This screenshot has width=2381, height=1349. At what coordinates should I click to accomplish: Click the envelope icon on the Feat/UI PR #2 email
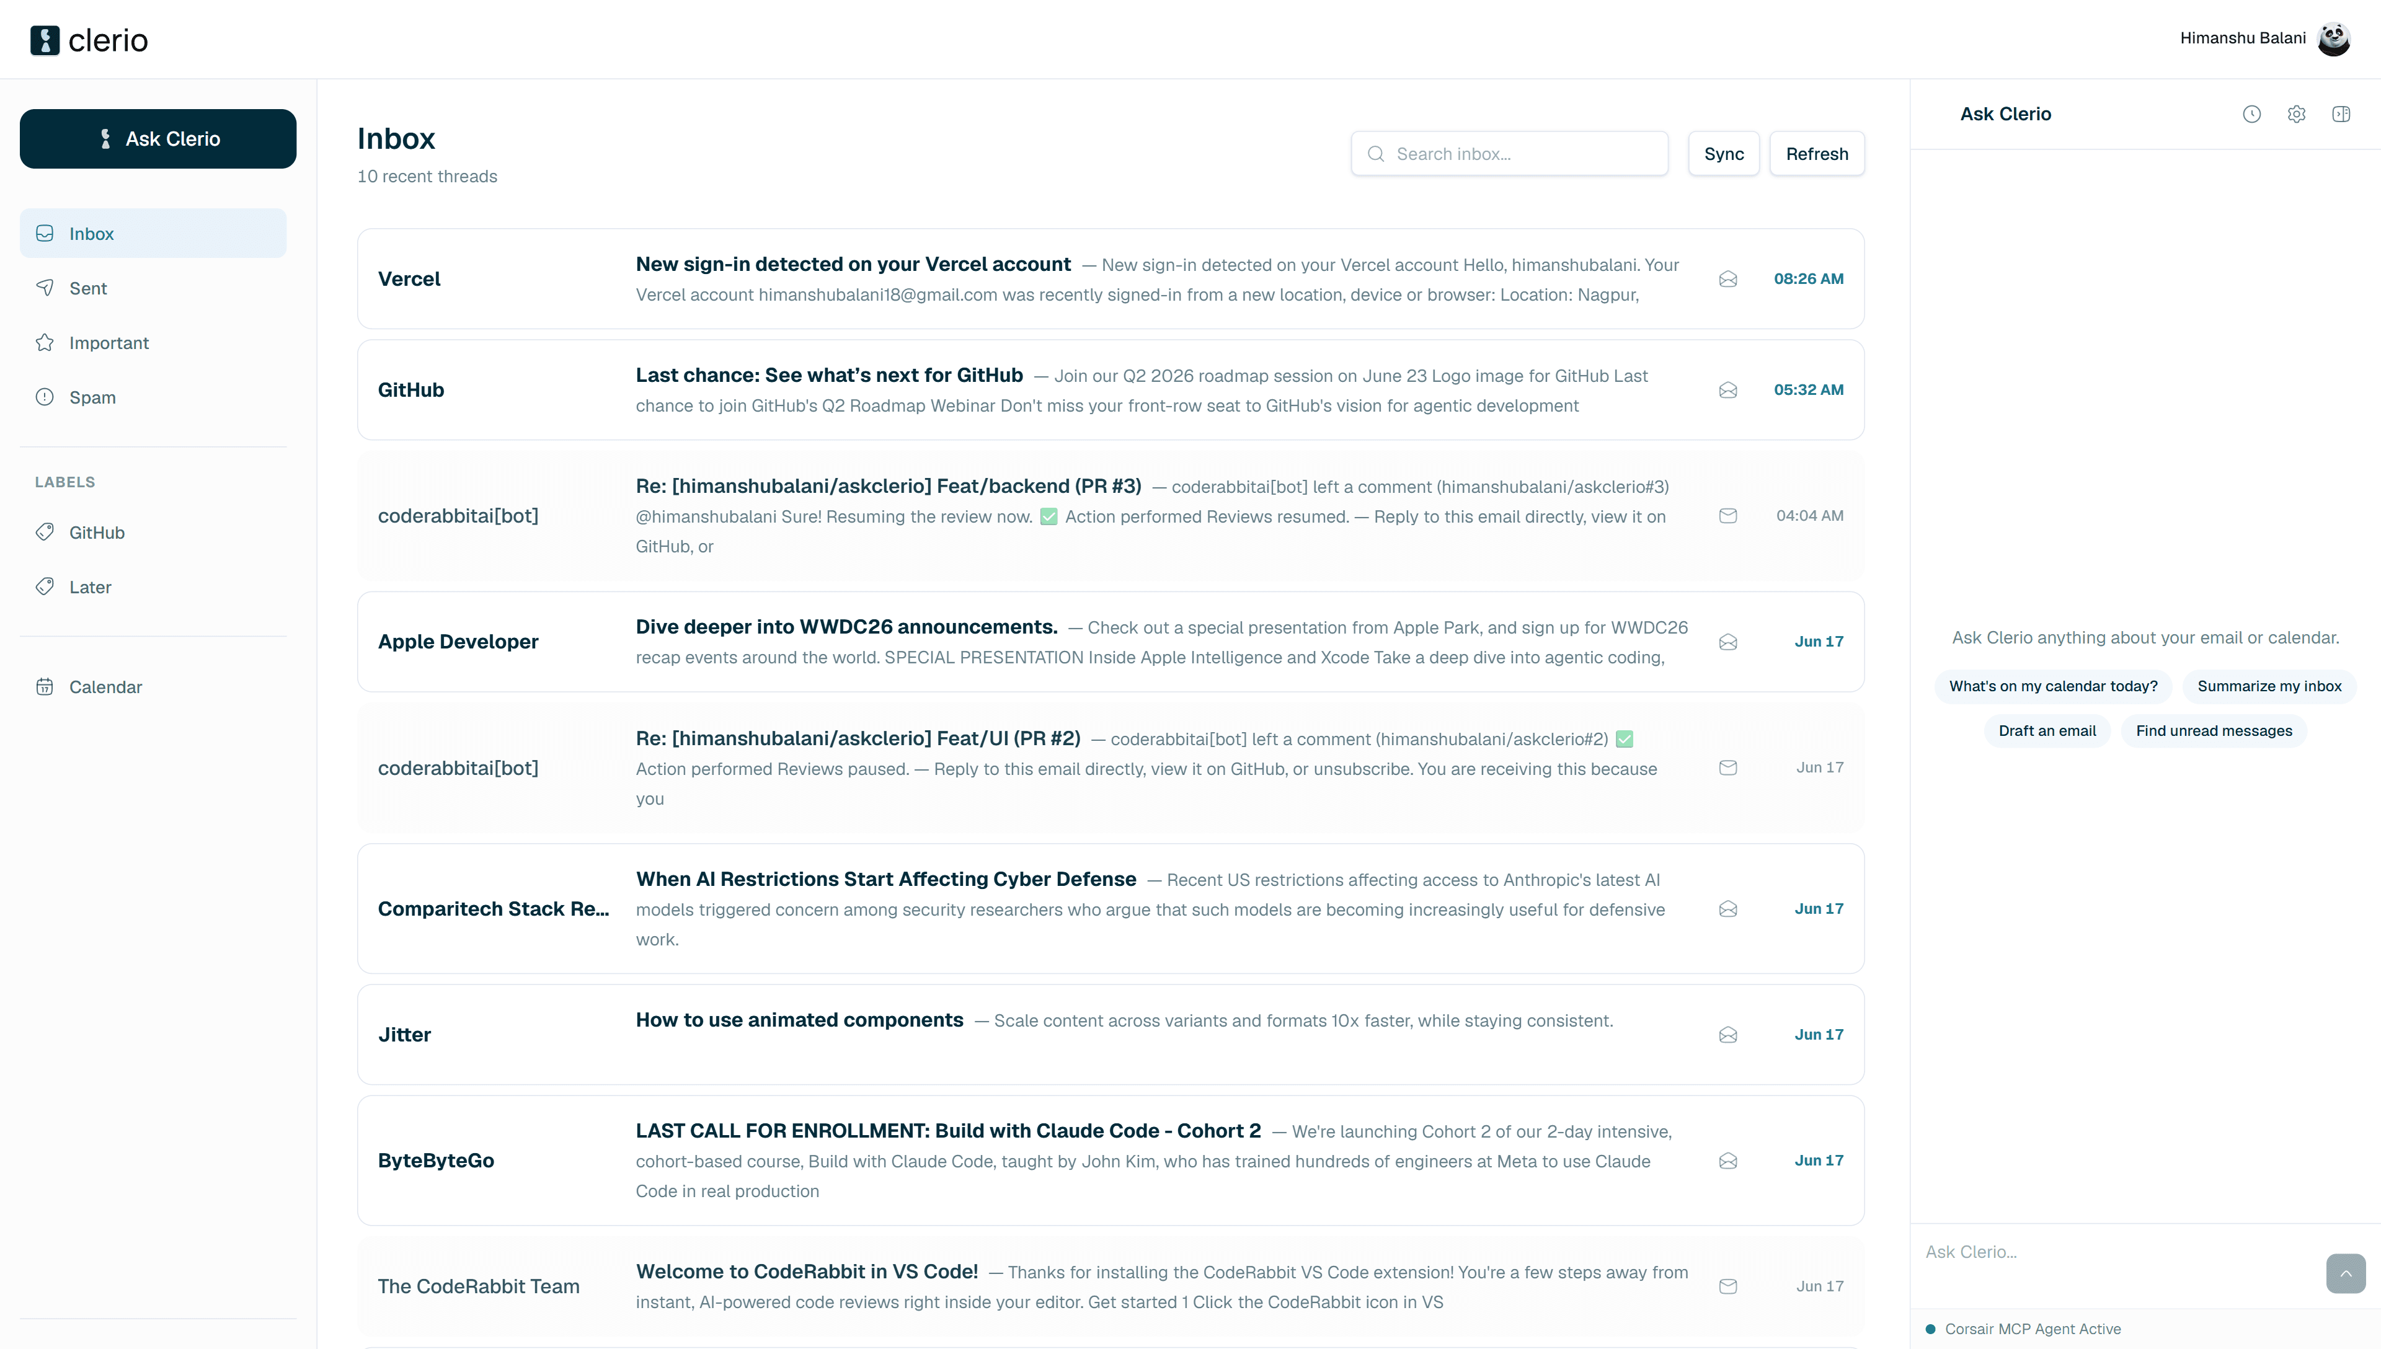[x=1728, y=767]
